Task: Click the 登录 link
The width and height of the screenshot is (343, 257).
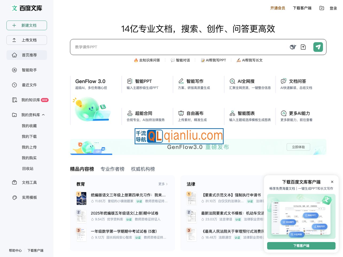Action: (x=333, y=8)
